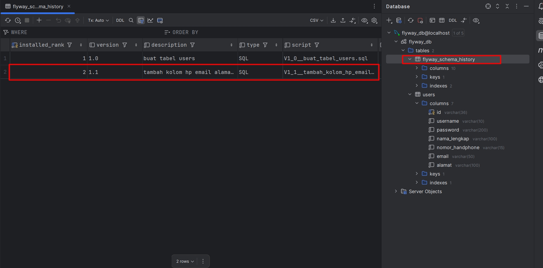
Task: Open Data Source Properties icon
Action: [x=399, y=20]
